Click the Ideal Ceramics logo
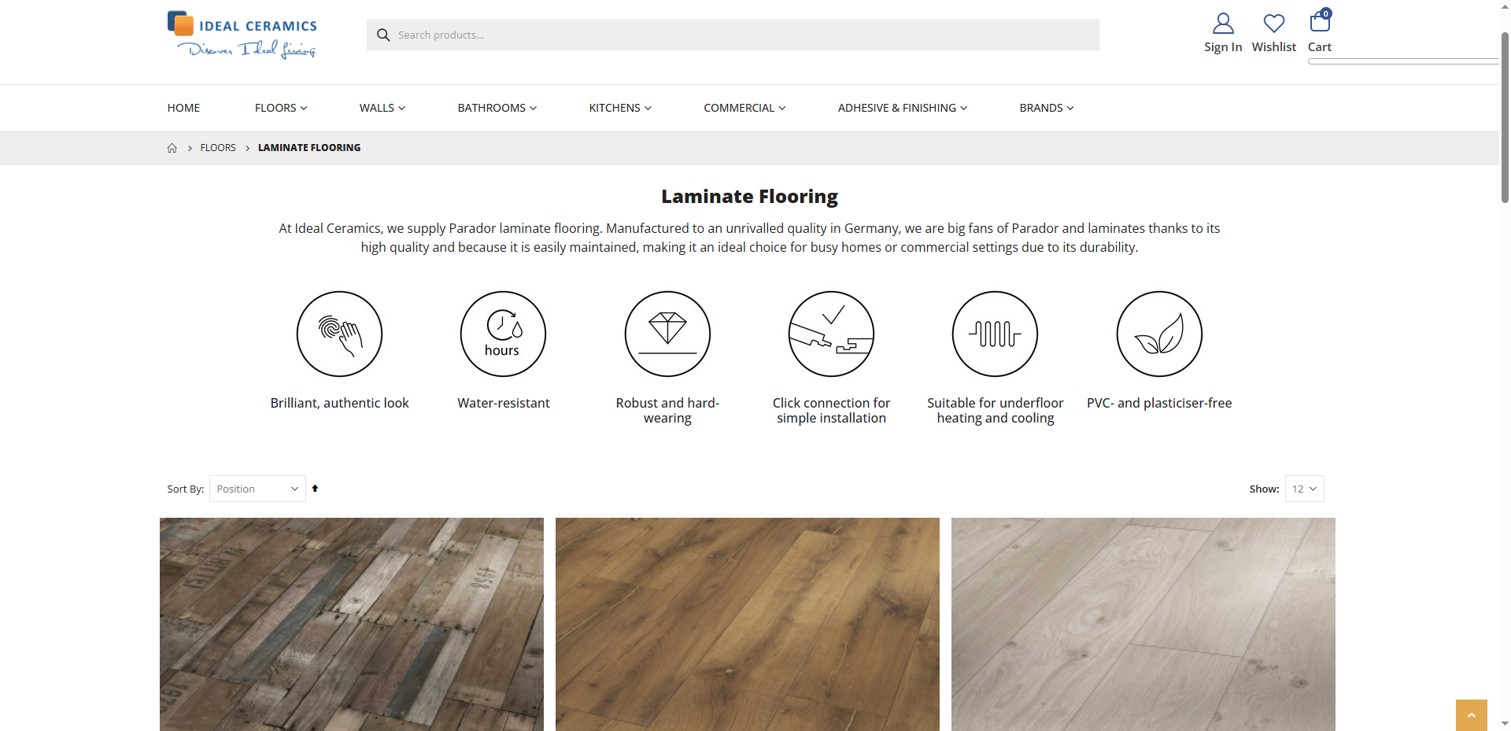1511x731 pixels. (x=242, y=35)
